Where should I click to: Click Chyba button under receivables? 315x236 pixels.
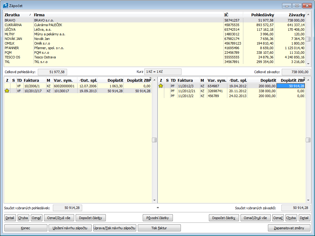23,218
